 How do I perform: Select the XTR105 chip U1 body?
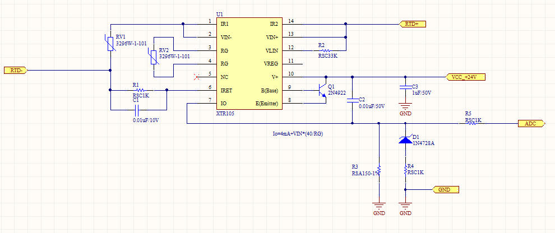[x=249, y=64]
